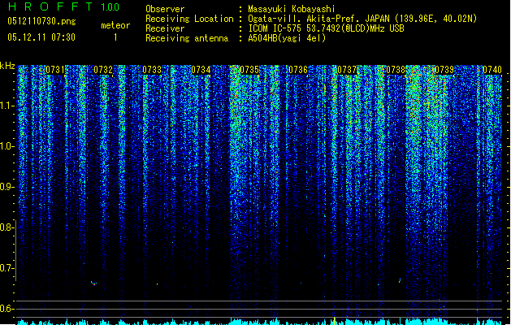The height and width of the screenshot is (325, 511).
Task: Click the 0738 time marker
Action: pyautogui.click(x=396, y=70)
